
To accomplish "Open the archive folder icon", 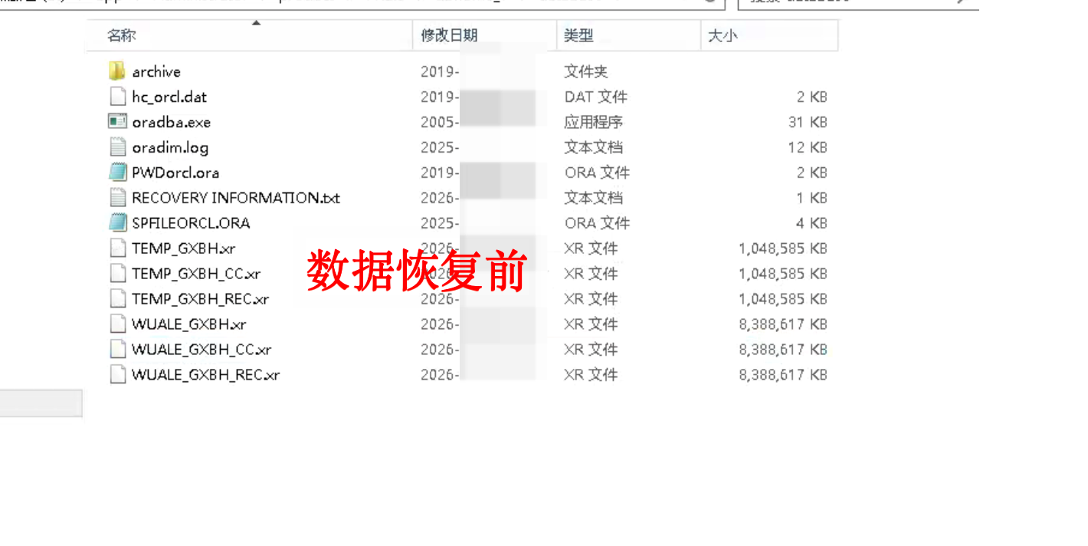I will (x=116, y=71).
